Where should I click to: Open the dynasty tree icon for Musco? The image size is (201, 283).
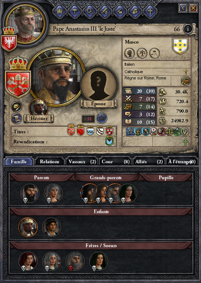[142, 53]
